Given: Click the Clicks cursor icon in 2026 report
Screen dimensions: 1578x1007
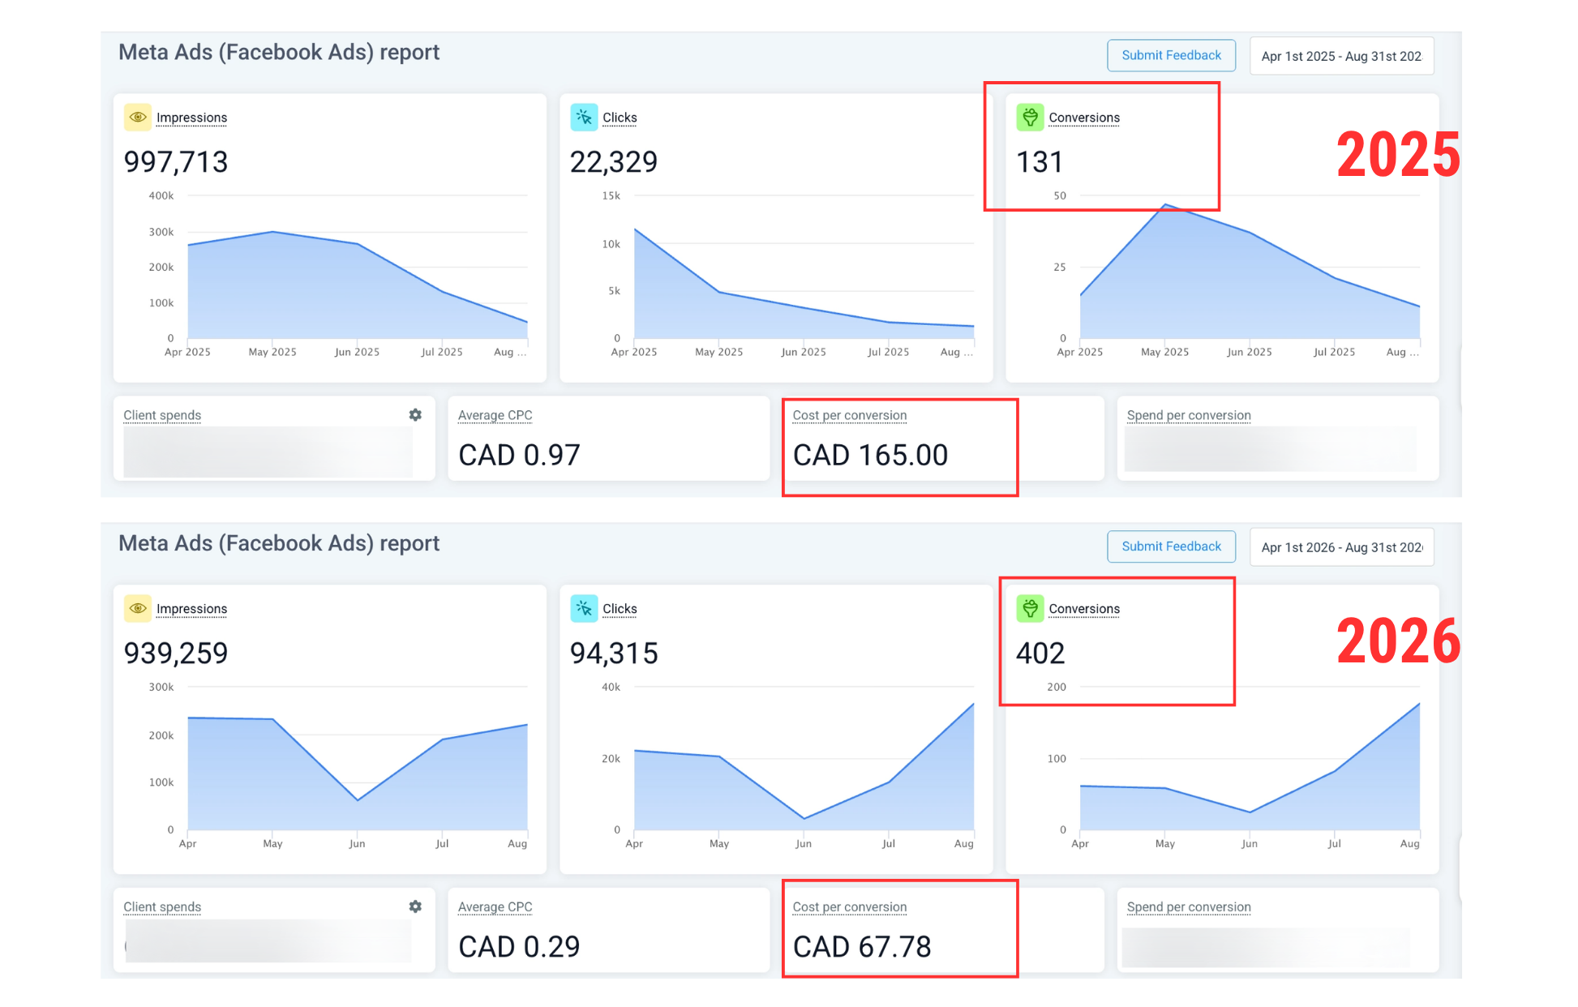Looking at the screenshot, I should [x=584, y=608].
